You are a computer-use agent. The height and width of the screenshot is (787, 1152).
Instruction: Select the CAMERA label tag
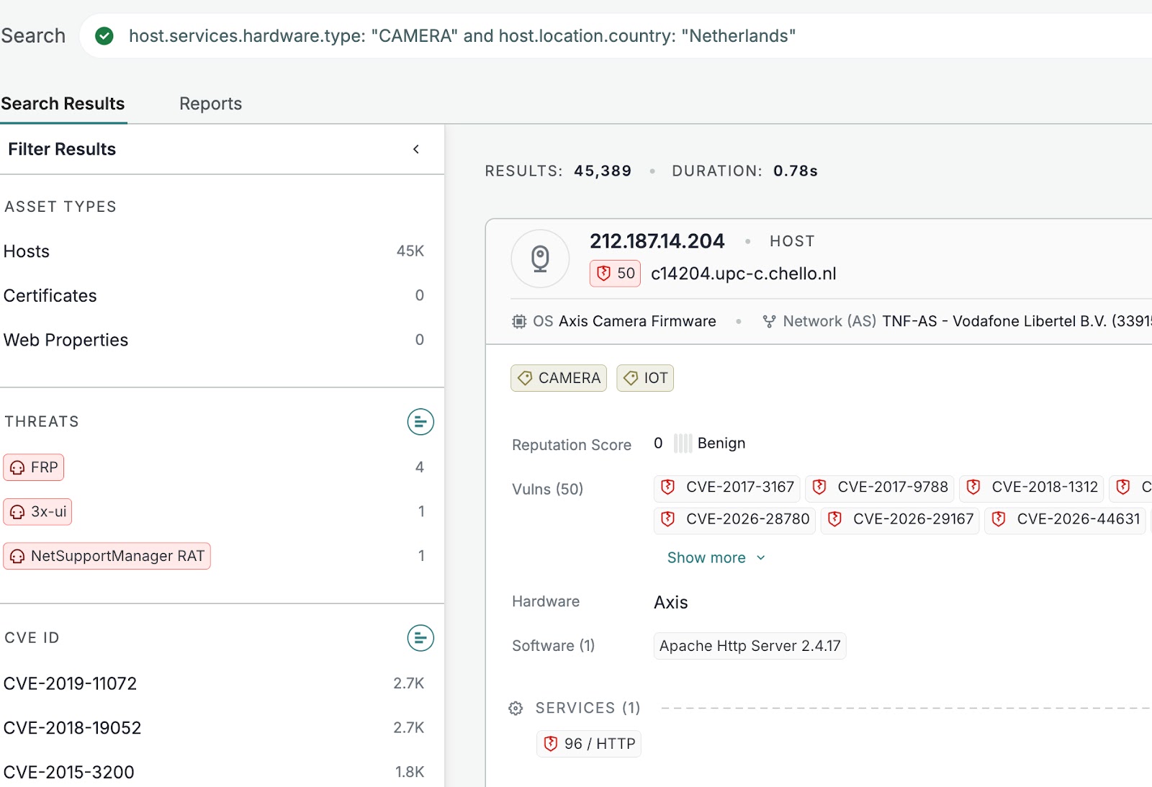[559, 378]
